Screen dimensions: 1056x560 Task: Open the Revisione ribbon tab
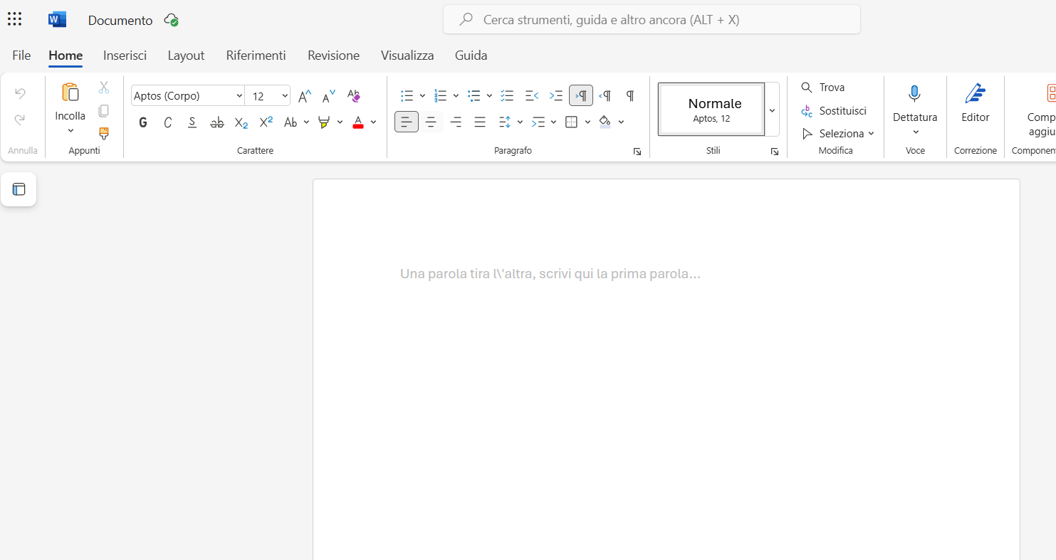coord(333,56)
